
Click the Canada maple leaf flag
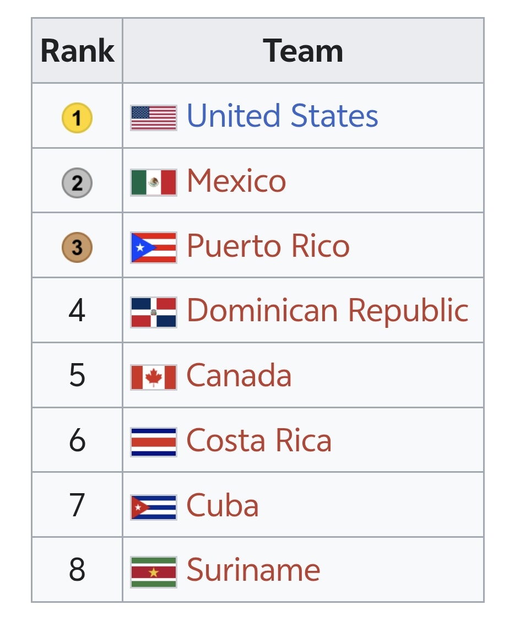pos(154,377)
